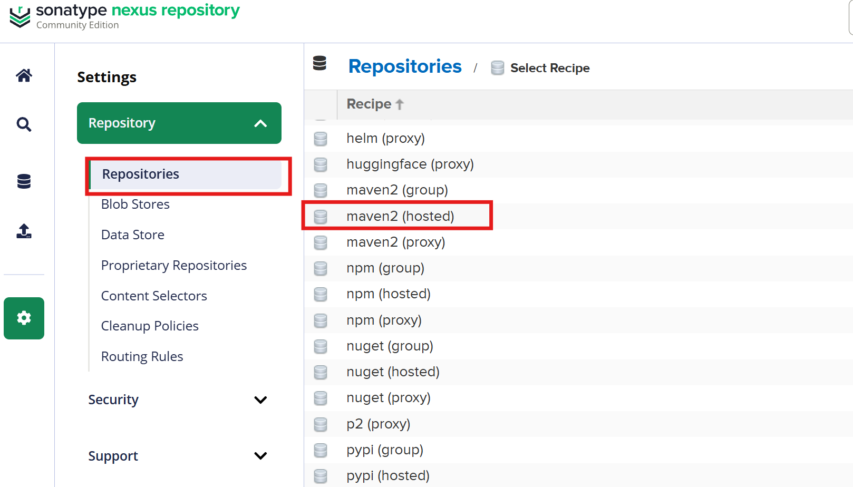Screen dimensions: 853x487
Task: Pick the npm (group) recipe
Action: coord(385,268)
